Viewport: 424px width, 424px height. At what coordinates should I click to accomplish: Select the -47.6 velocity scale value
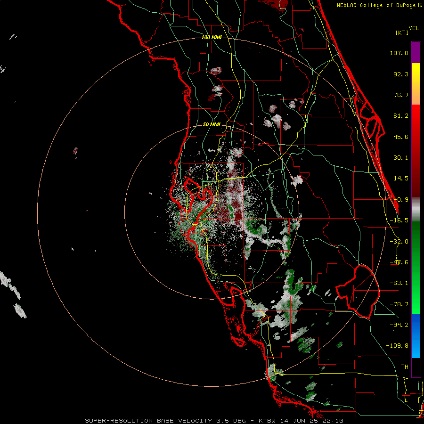point(399,262)
